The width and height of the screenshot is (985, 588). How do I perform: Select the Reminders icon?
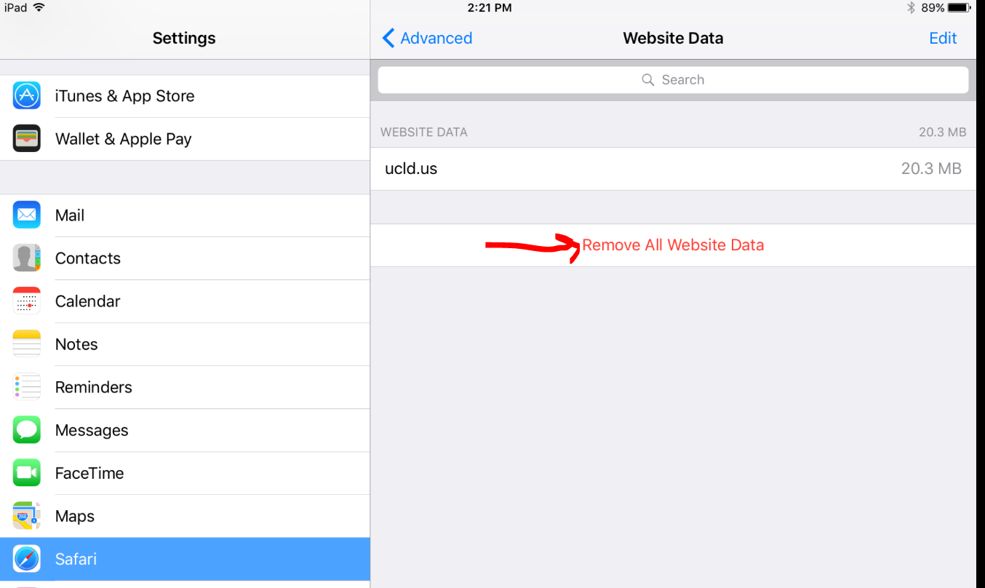point(27,387)
